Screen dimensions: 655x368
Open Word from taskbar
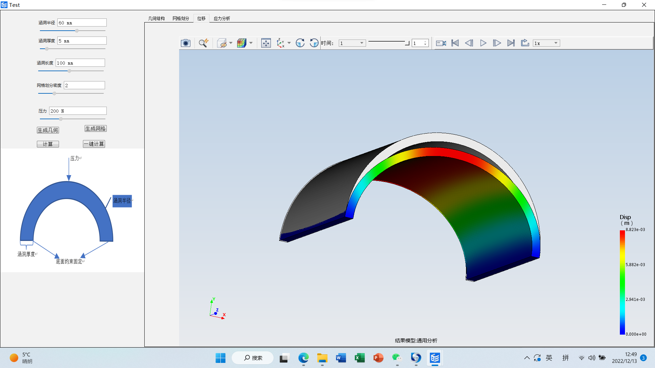tap(341, 358)
